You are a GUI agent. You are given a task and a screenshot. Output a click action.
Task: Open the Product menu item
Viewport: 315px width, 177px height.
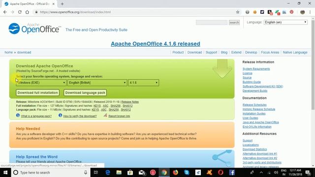[178, 53]
